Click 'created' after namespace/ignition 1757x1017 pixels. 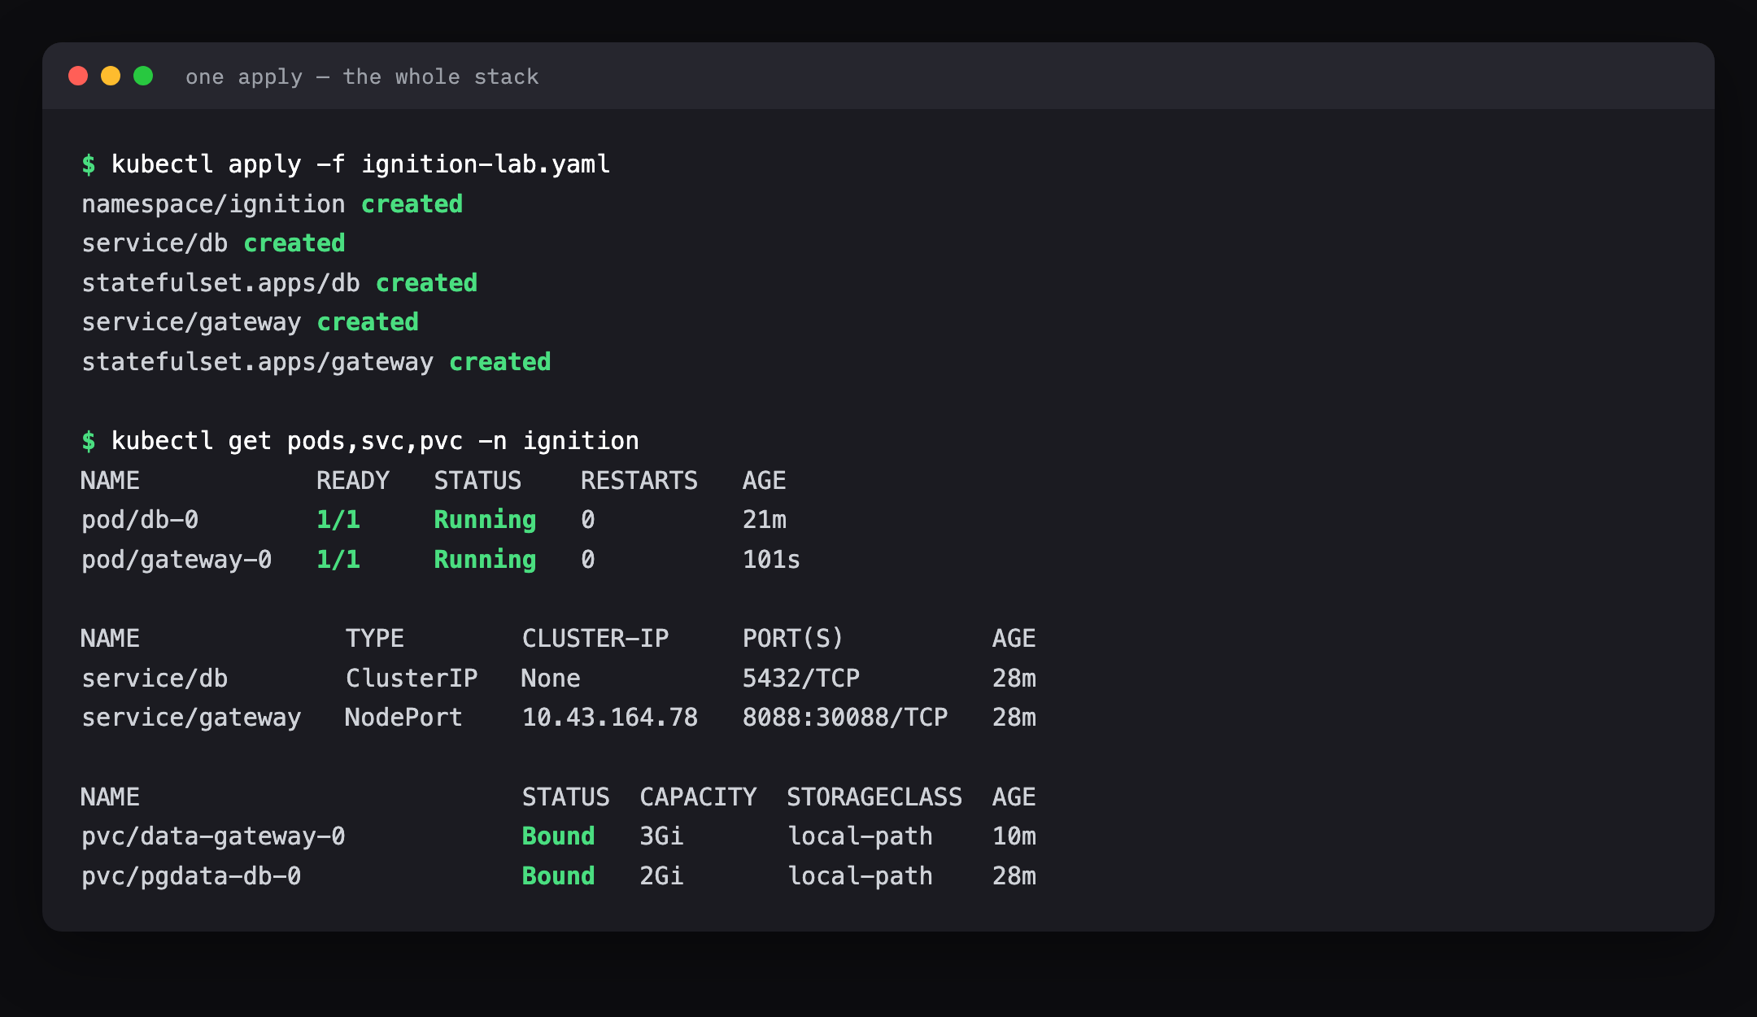[412, 204]
